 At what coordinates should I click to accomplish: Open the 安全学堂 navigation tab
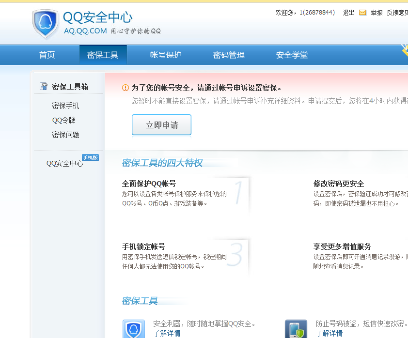(292, 55)
